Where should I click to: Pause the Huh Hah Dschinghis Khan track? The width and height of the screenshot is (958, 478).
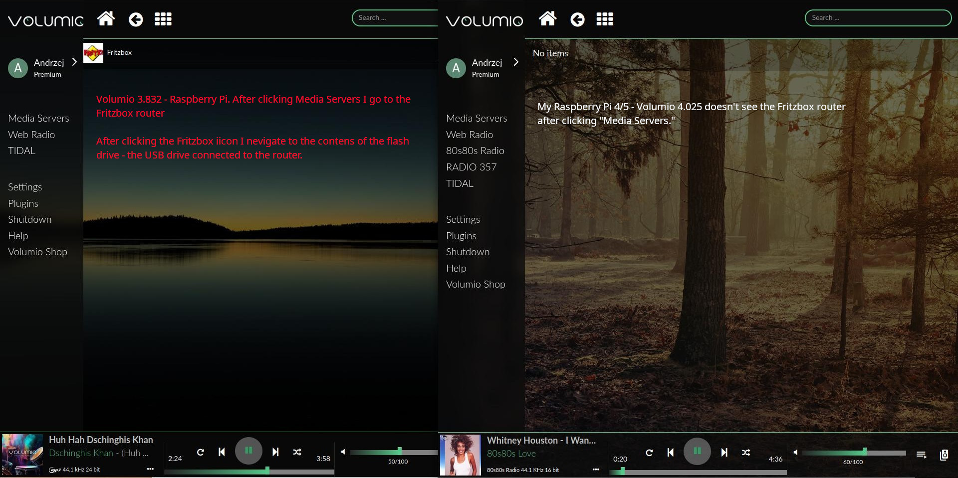tap(248, 451)
